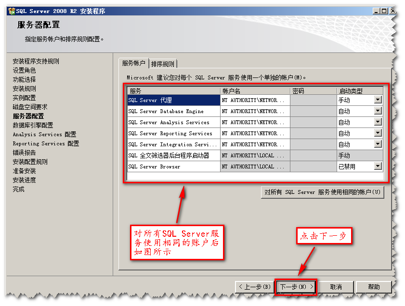Screen dimensions: 405x306
Task: Open startup type dropdown for SQL Server Reporting Services
Action: [378, 133]
